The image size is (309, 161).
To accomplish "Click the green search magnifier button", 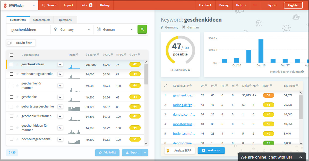I will (x=142, y=29).
